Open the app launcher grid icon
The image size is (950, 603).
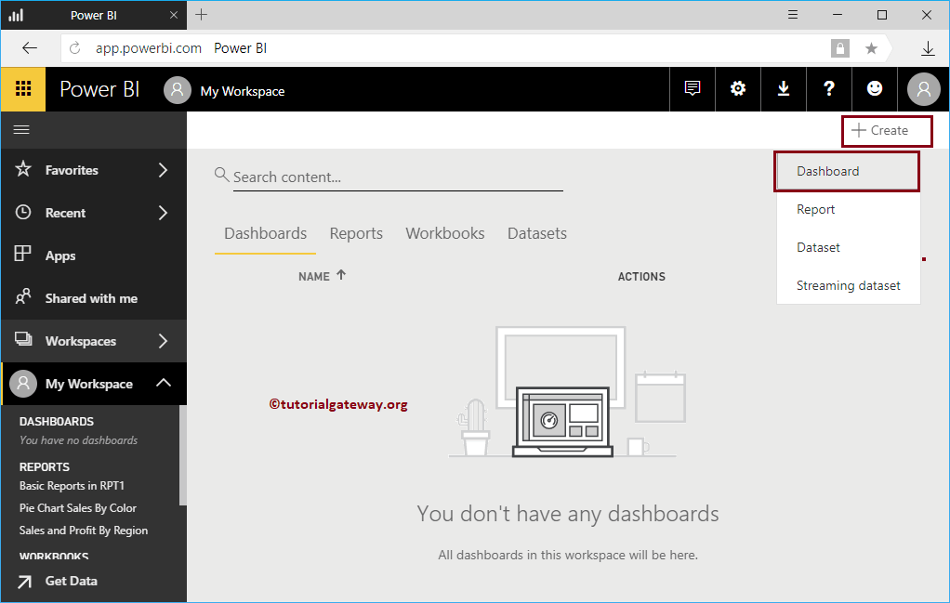(23, 89)
